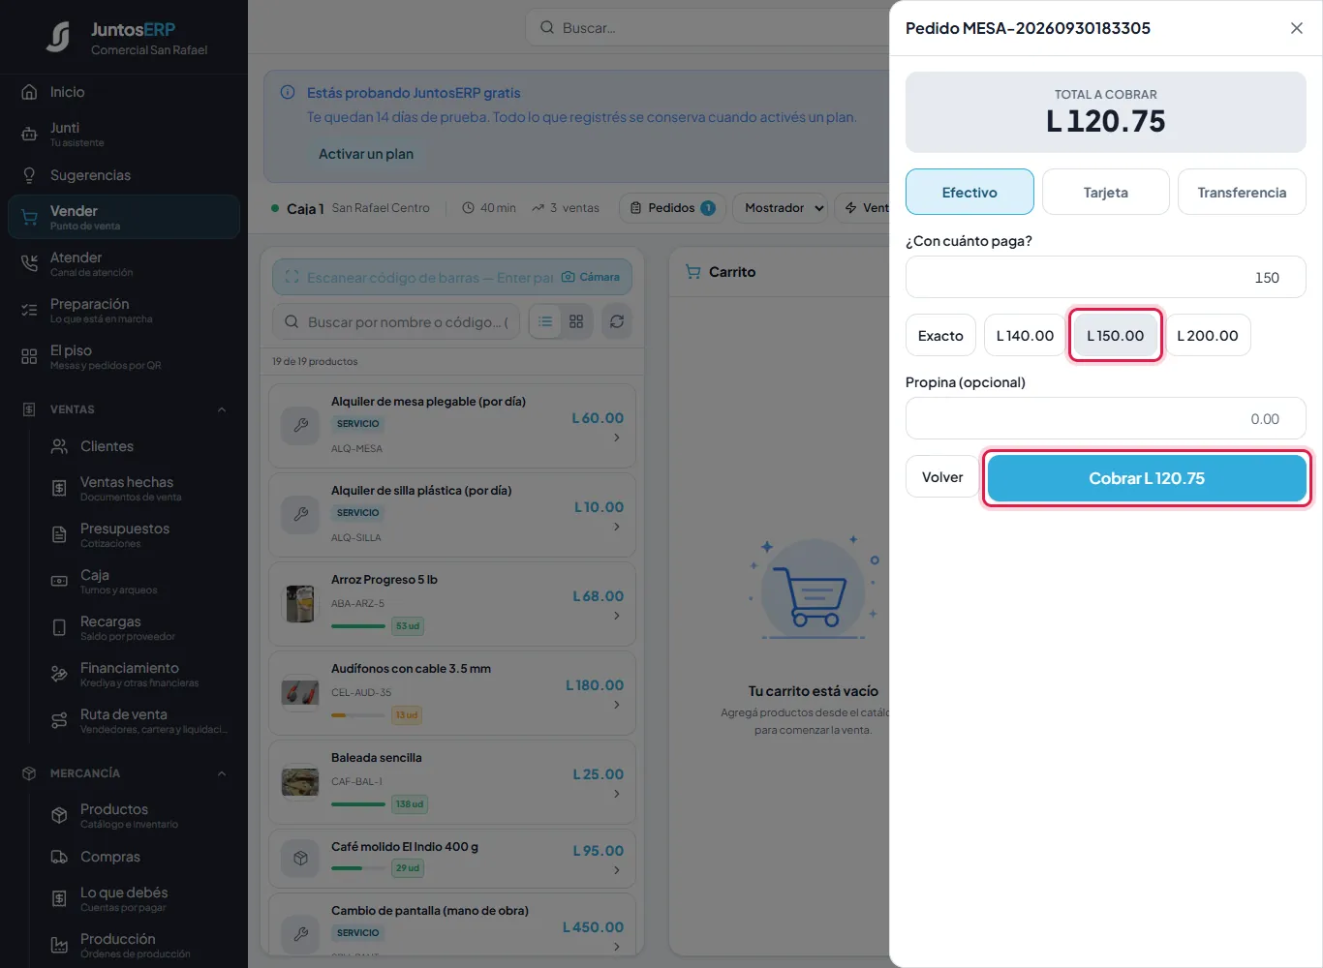Click the Sugerencias lightbulb icon
Viewport: 1323px width, 968px height.
29,175
